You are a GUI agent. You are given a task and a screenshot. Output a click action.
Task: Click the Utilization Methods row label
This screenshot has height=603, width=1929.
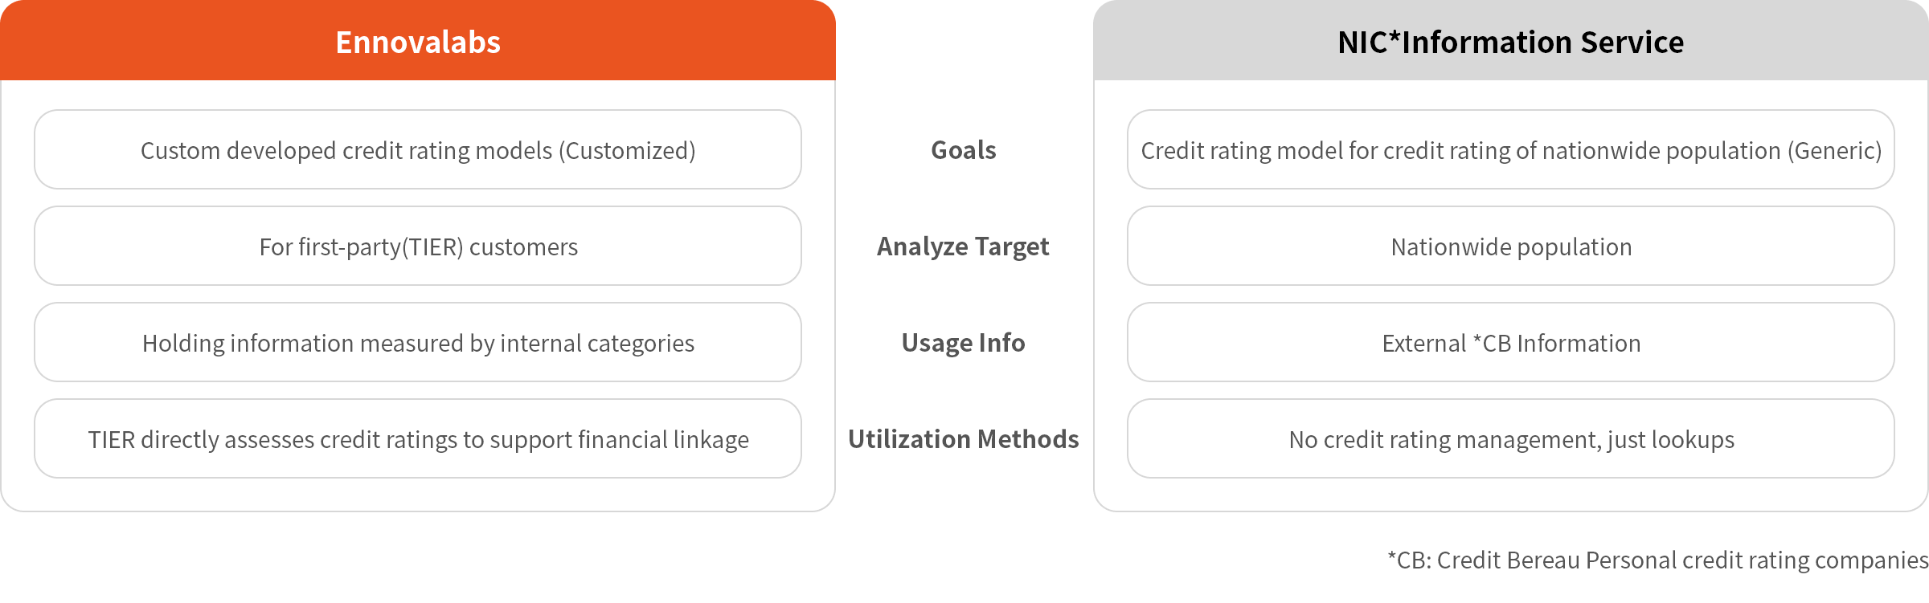tap(963, 439)
